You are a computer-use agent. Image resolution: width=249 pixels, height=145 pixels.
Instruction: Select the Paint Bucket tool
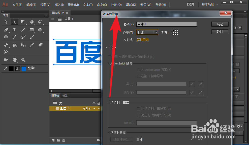(x=14, y=45)
